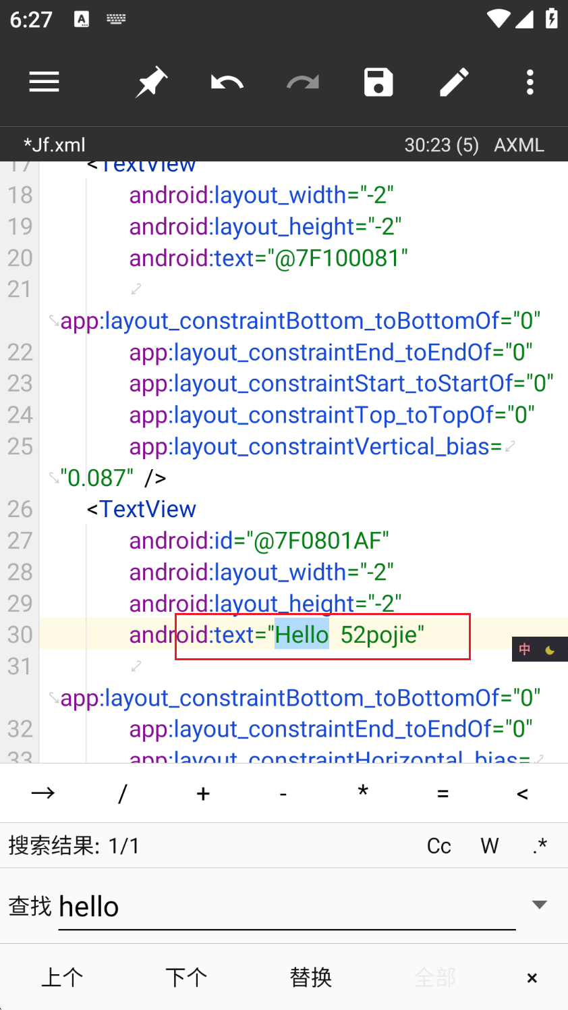Open the three-dot overflow menu
Viewport: 568px width, 1010px height.
pos(530,82)
